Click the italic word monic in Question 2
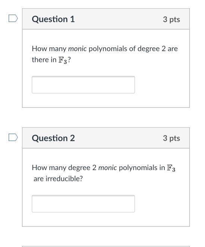The image size is (205, 247). coord(108,168)
